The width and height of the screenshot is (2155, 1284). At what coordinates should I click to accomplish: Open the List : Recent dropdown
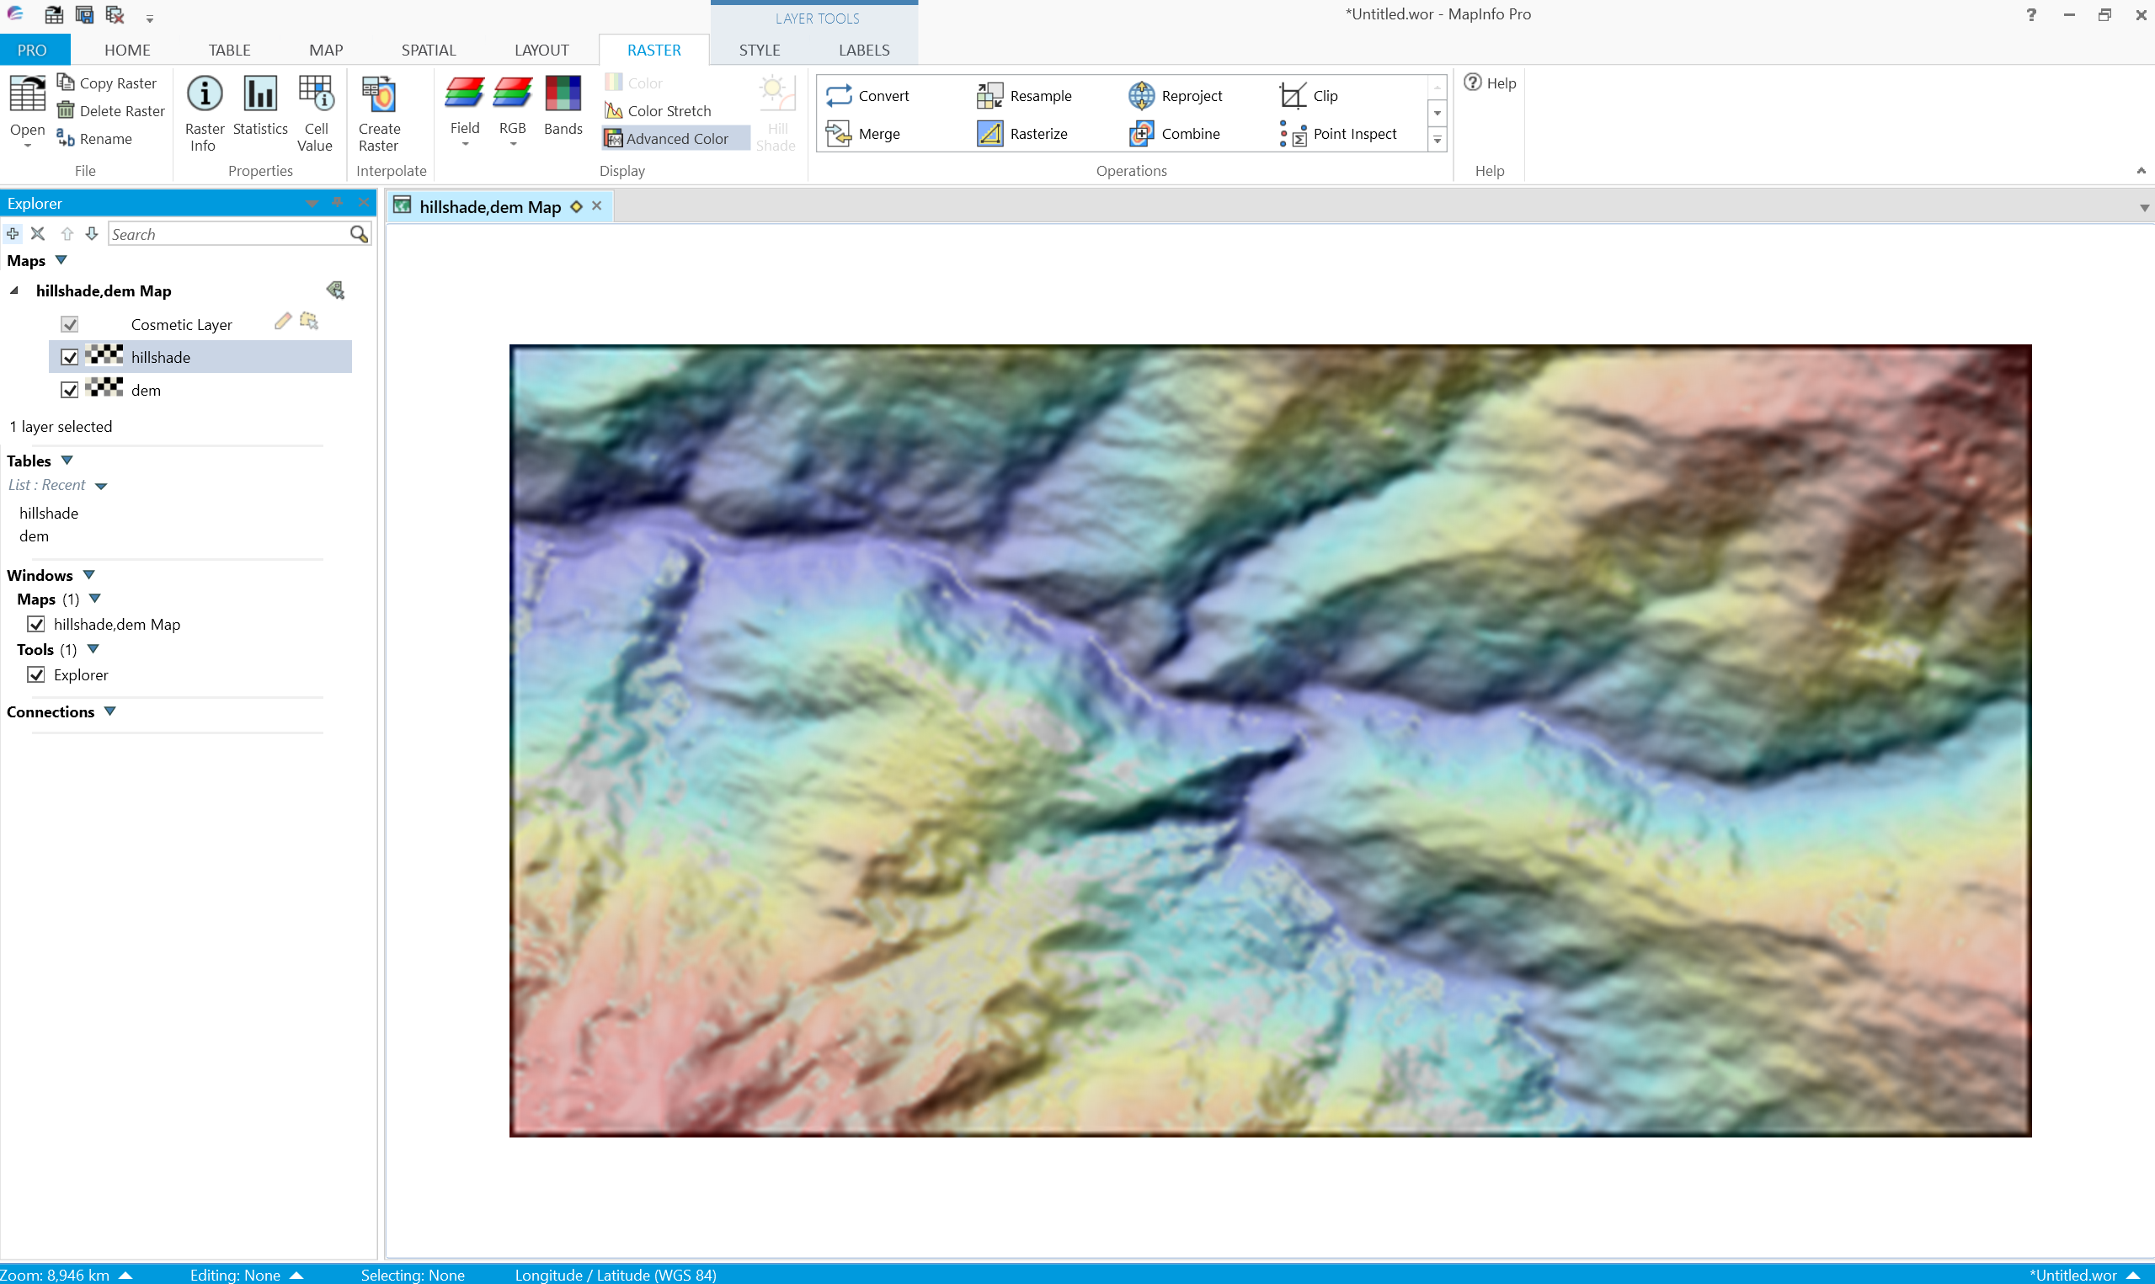pos(101,485)
